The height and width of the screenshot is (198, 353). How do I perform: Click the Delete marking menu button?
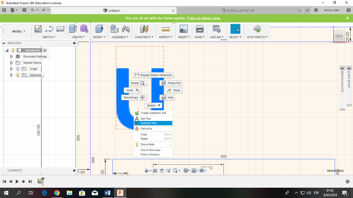pyautogui.click(x=138, y=83)
